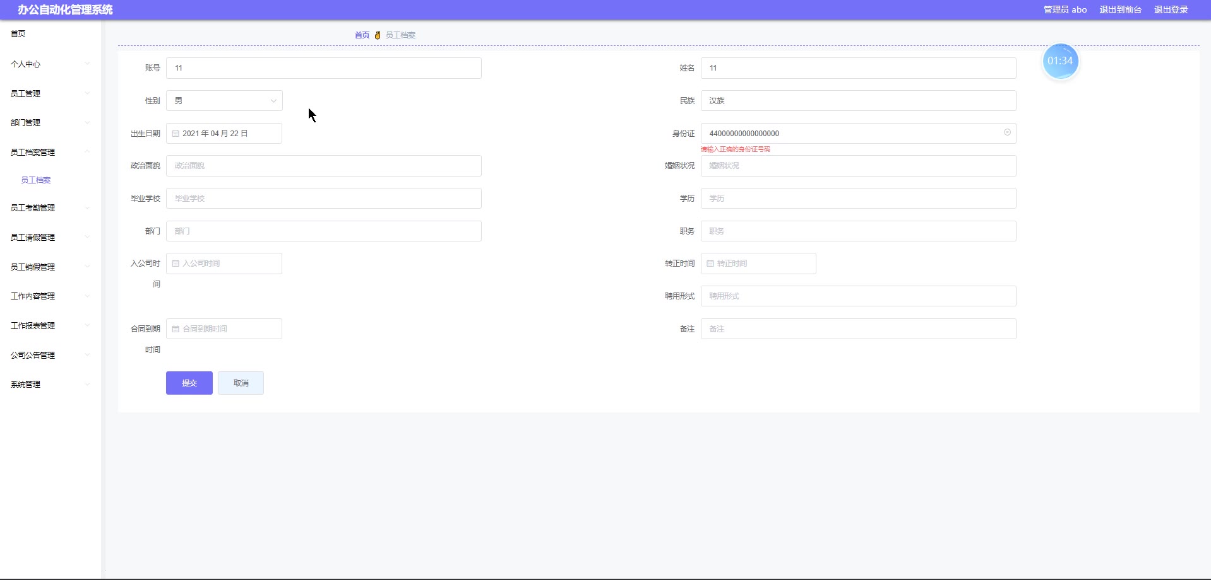
Task: Open 工作报表管理 sidebar menu
Action: click(x=51, y=326)
